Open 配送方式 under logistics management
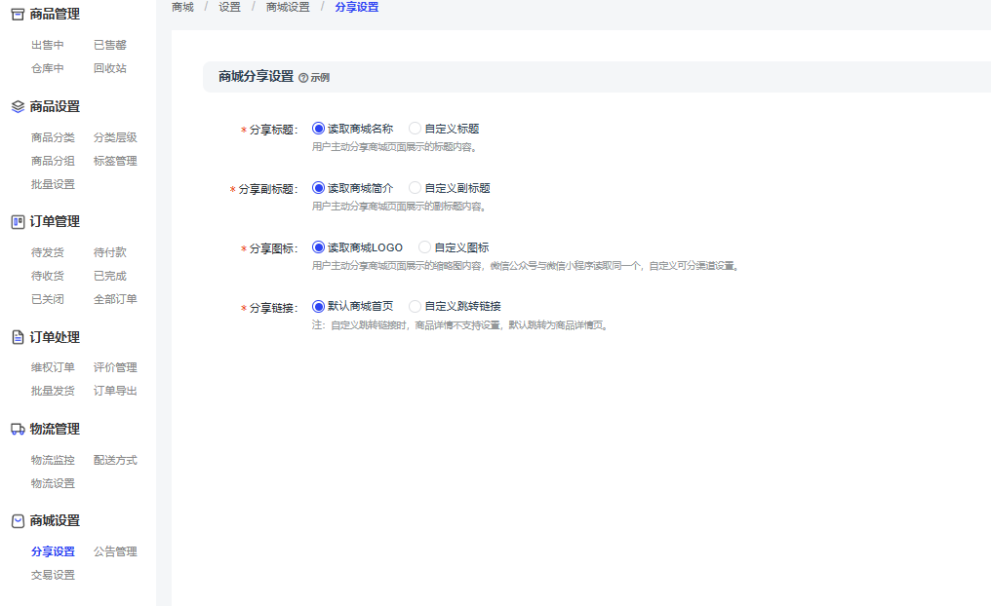The height and width of the screenshot is (606, 991). [x=115, y=460]
